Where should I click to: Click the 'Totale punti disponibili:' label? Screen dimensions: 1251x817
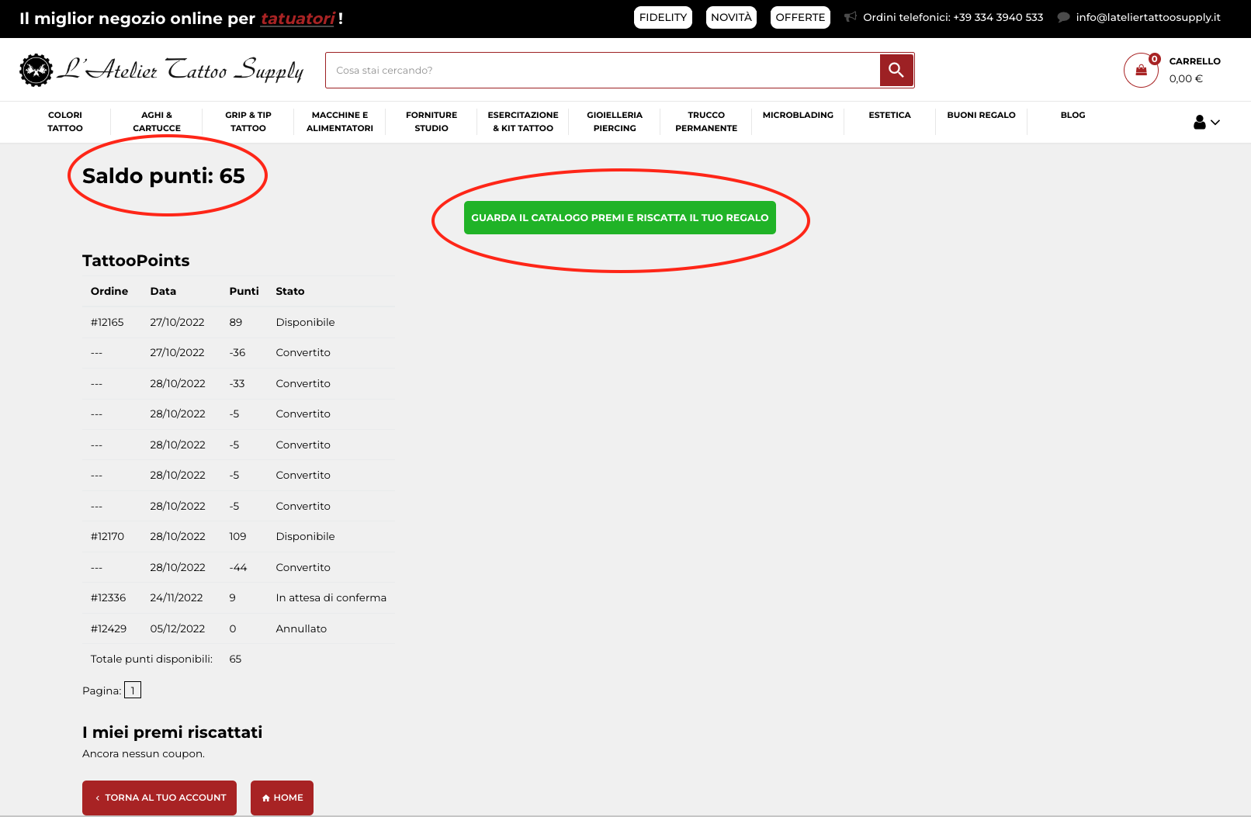(151, 659)
